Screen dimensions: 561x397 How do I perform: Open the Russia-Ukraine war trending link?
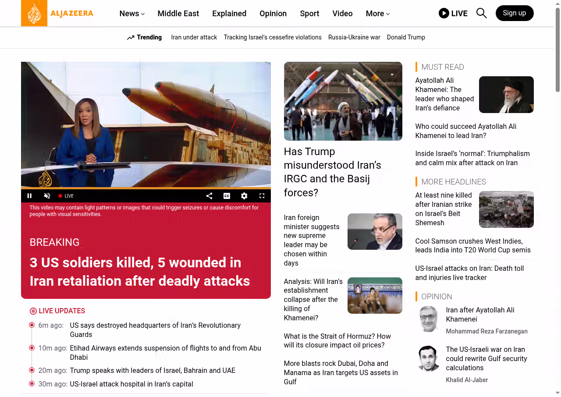pyautogui.click(x=354, y=37)
